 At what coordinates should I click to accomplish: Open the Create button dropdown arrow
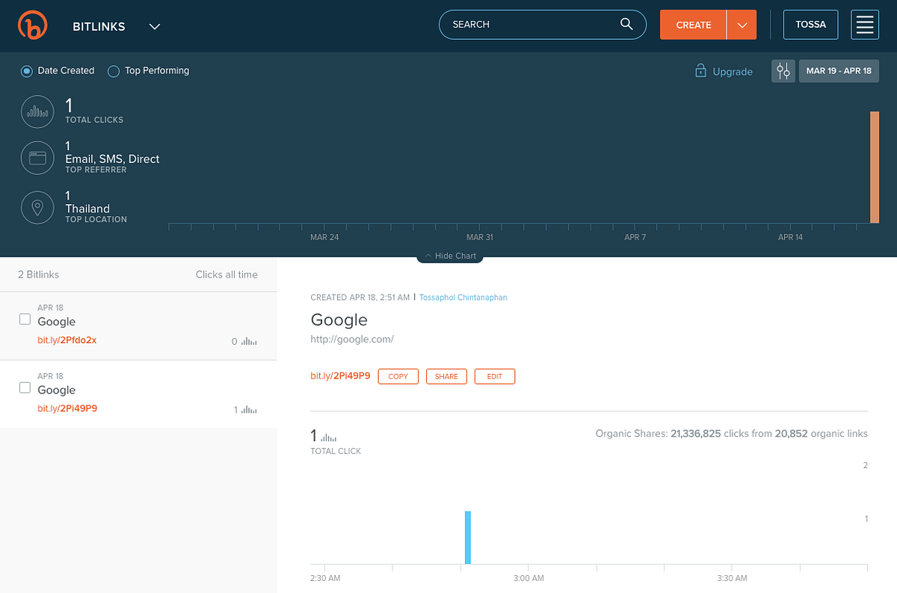742,25
